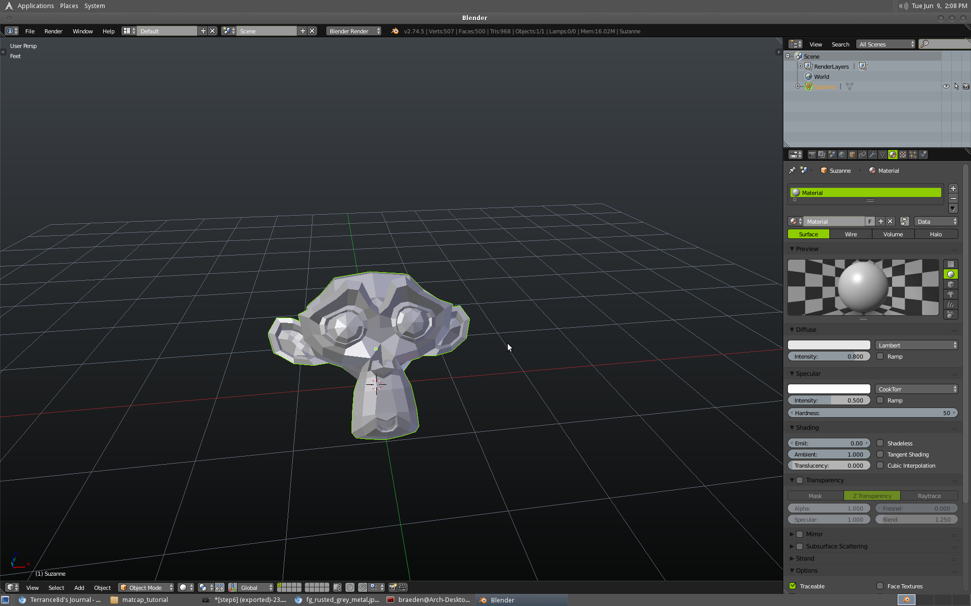This screenshot has width=971, height=606.
Task: Open the Render Layers properties tab
Action: (822, 155)
